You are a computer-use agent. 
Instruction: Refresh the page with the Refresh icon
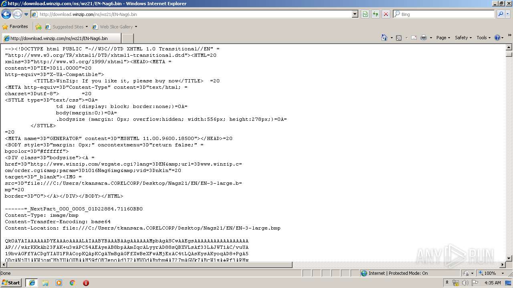tap(376, 14)
